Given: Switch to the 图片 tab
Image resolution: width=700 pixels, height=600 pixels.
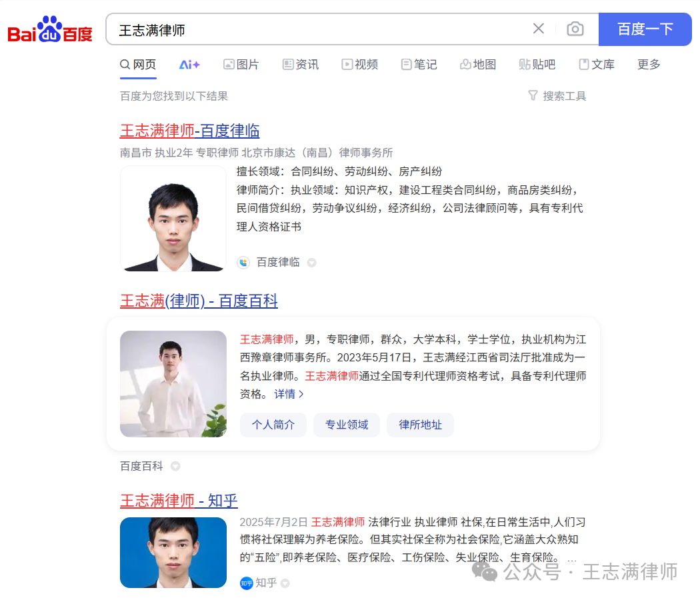Looking at the screenshot, I should (241, 65).
